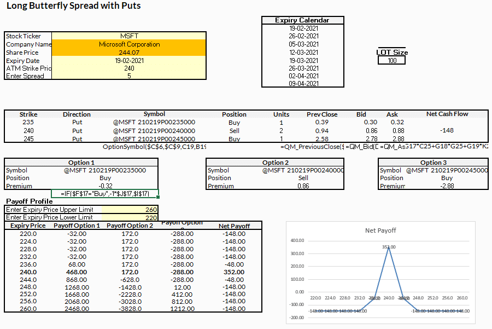The width and height of the screenshot is (492, 329).
Task: Select the net cash flow value -148
Action: tap(447, 130)
